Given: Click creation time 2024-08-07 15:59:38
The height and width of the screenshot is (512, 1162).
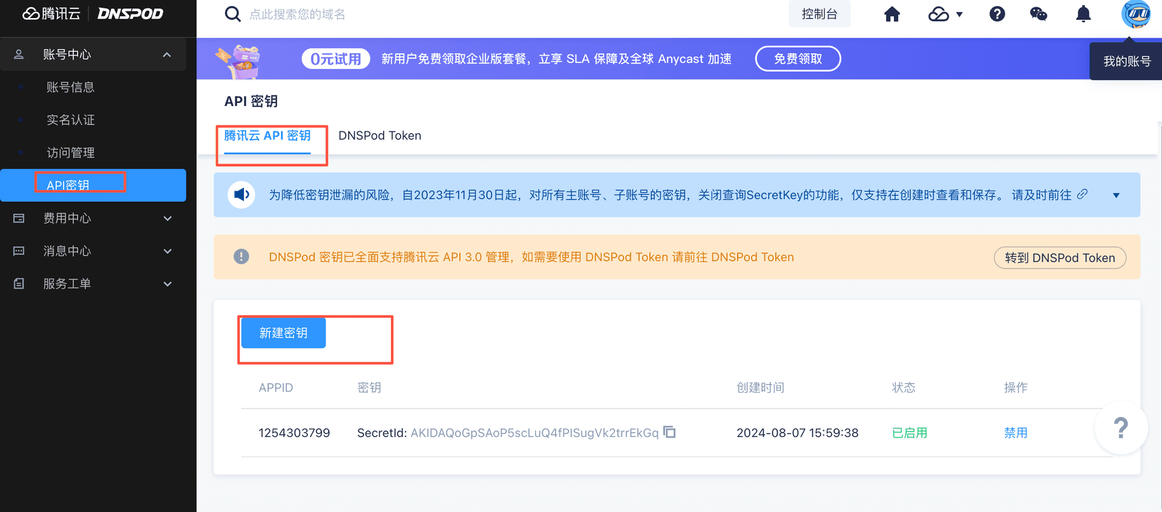Looking at the screenshot, I should point(797,433).
